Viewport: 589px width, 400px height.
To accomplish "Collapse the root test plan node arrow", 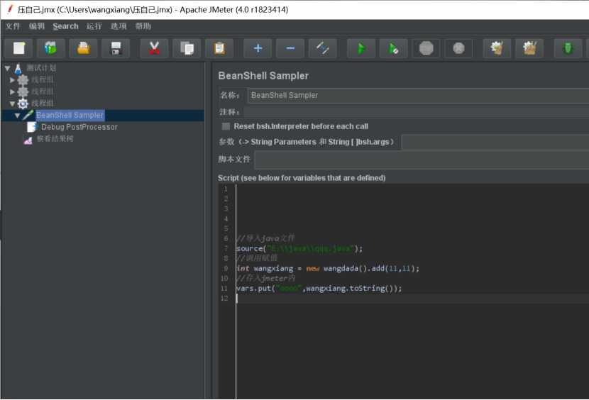I will point(8,68).
